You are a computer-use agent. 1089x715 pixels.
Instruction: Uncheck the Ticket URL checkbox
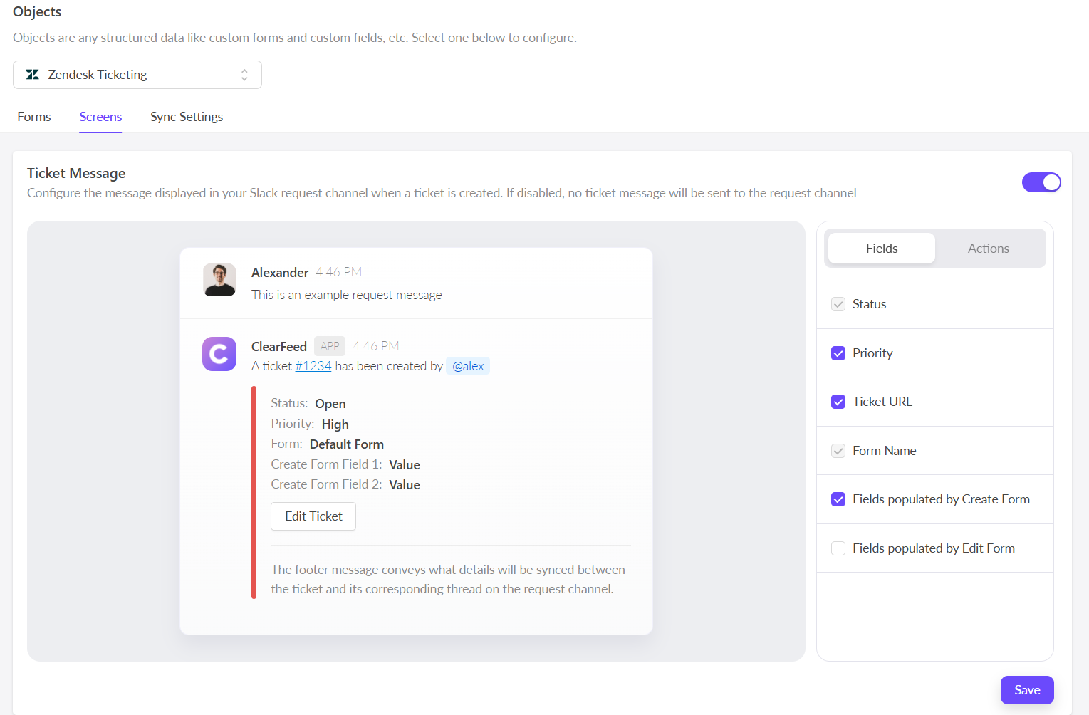click(838, 402)
